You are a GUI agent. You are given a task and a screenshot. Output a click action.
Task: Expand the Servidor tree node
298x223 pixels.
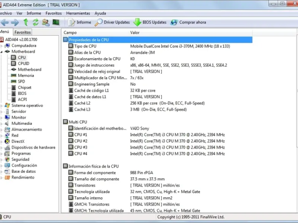click(x=1, y=112)
